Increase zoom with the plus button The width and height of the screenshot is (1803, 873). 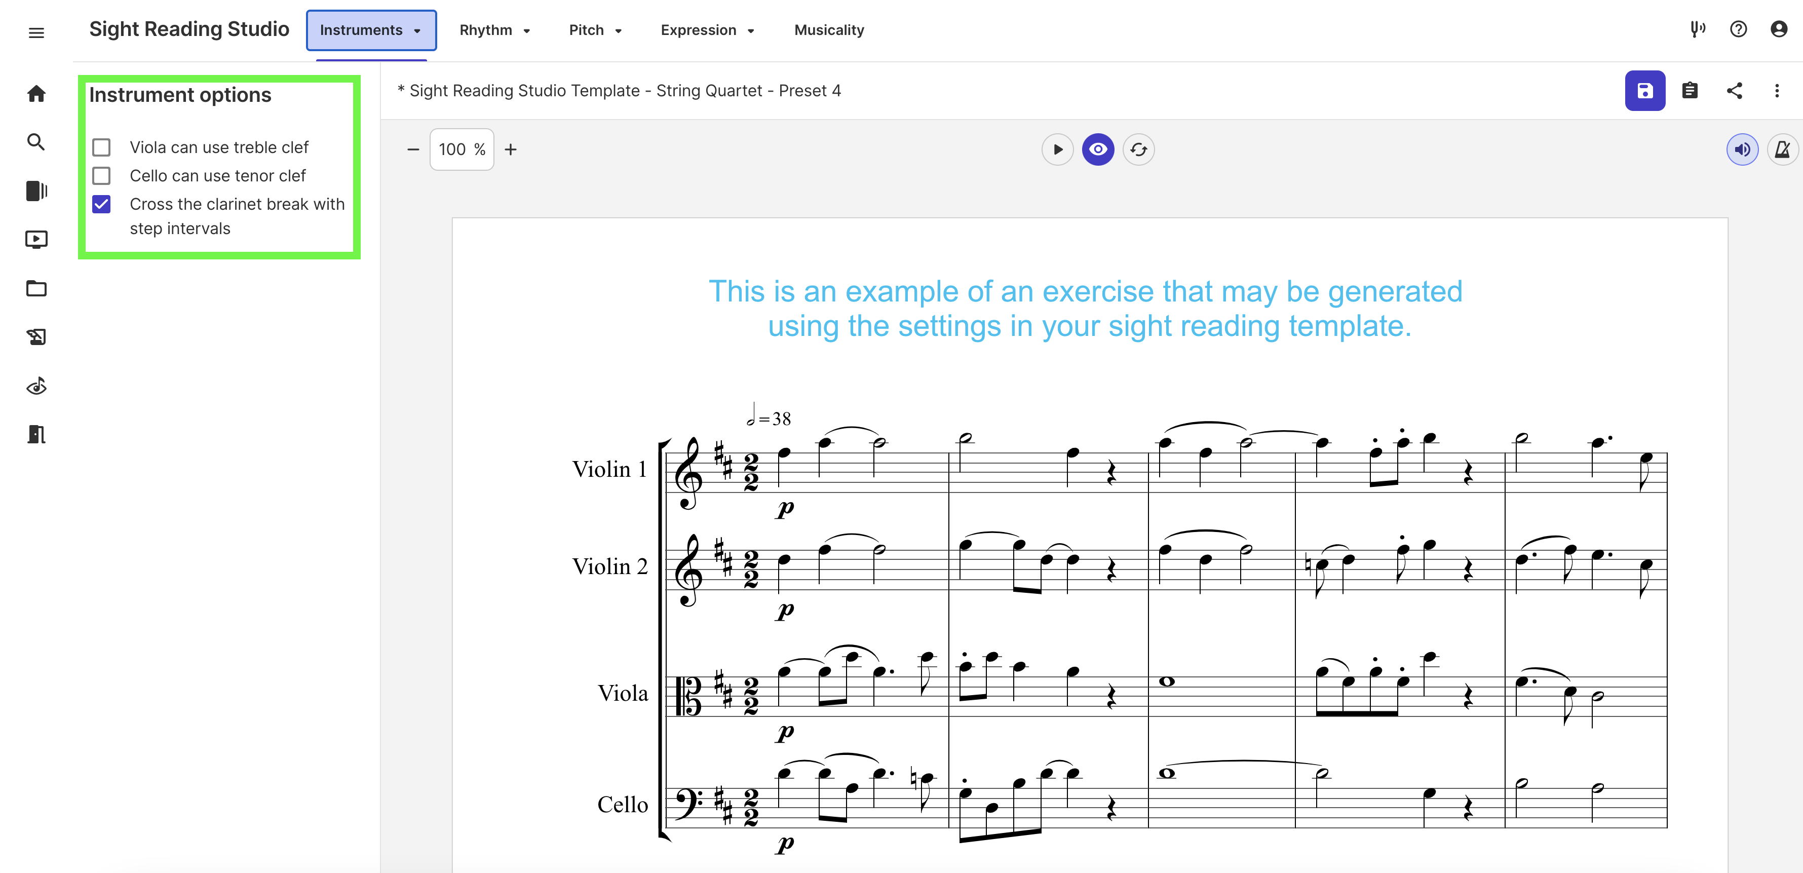[511, 149]
